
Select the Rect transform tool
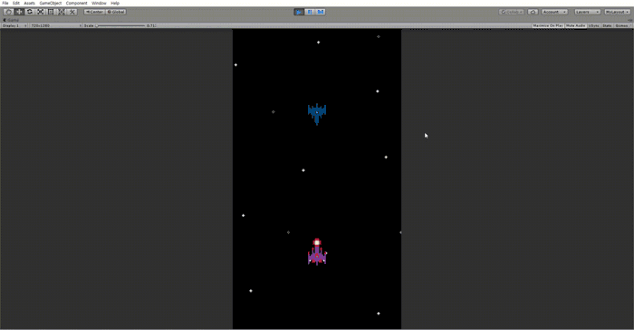pos(51,12)
